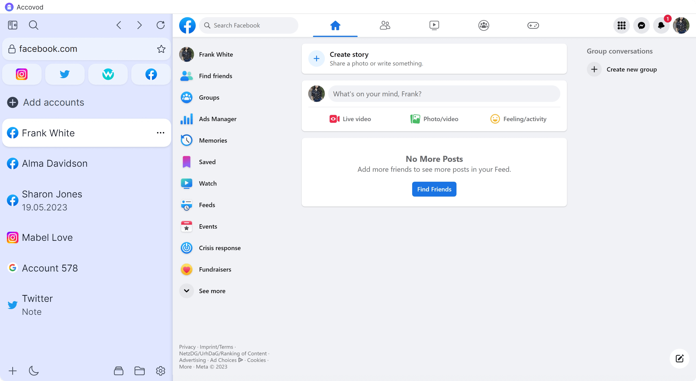Image resolution: width=696 pixels, height=381 pixels.
Task: Open Facebook Watch video icon
Action: click(434, 25)
